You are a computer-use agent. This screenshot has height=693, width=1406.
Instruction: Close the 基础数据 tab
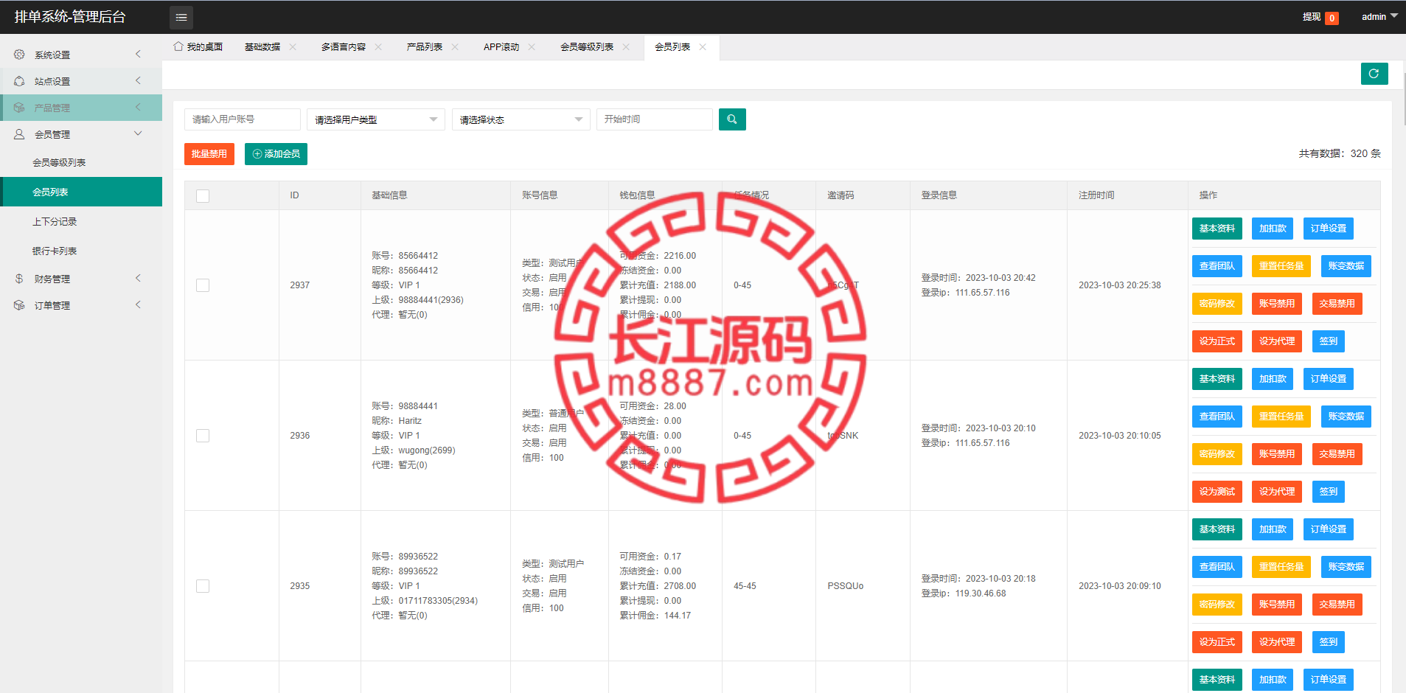(x=293, y=46)
